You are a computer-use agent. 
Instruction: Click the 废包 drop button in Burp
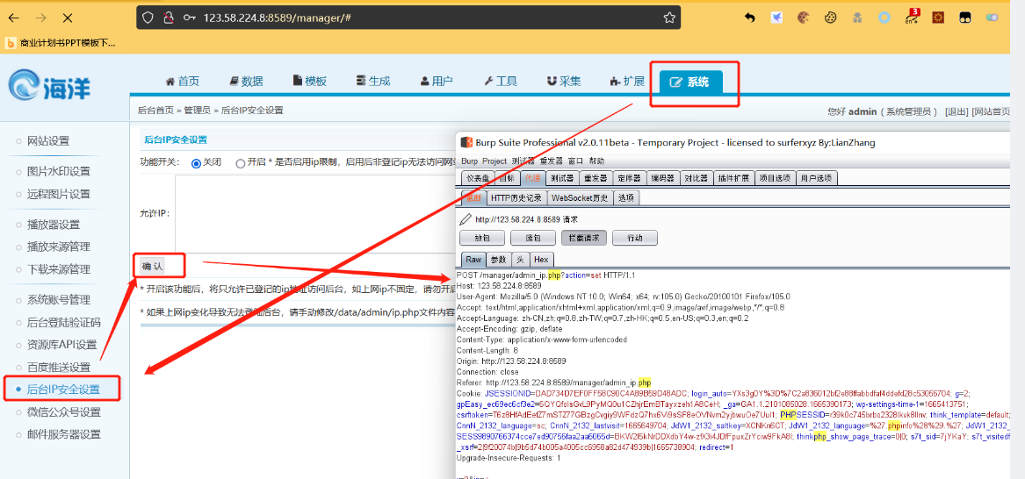tap(534, 238)
